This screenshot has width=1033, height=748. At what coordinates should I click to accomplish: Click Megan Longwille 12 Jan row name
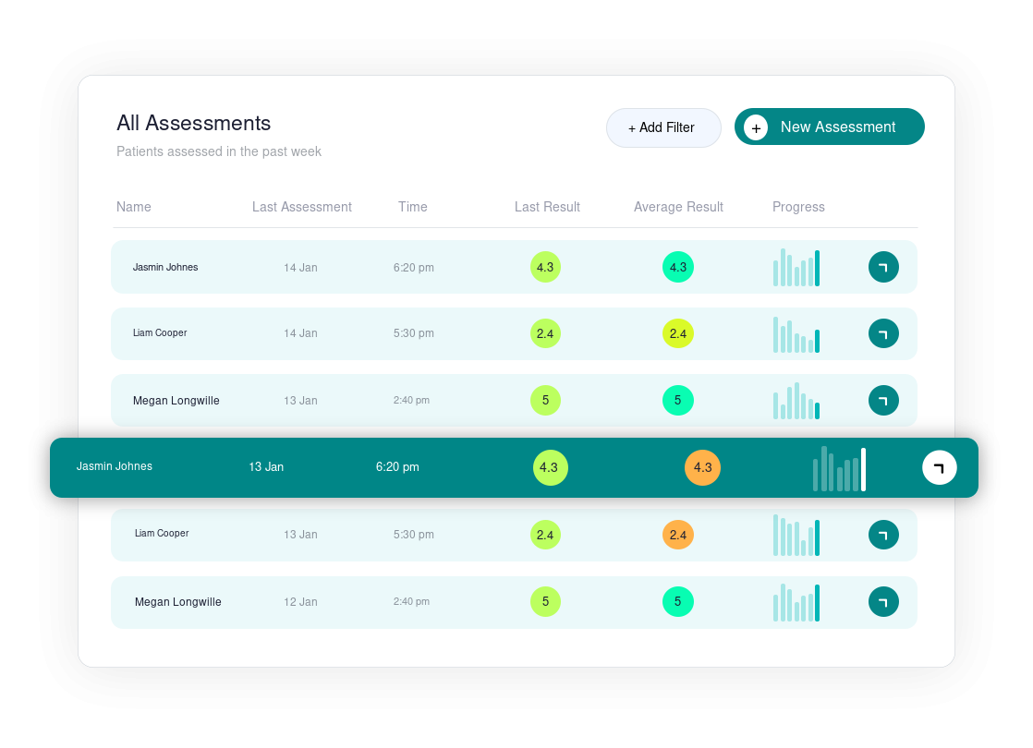tap(178, 602)
